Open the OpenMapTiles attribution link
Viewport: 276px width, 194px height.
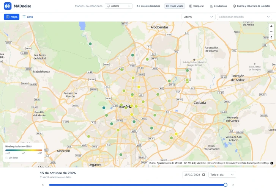pyautogui.click(x=233, y=163)
